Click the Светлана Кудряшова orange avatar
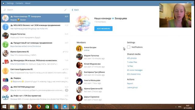The width and height of the screenshot is (195, 110). pos(5,71)
